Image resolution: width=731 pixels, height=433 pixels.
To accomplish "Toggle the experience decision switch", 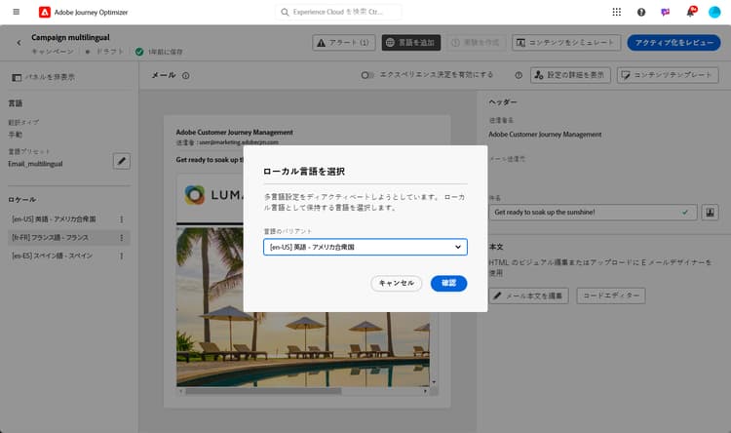I will tap(366, 75).
